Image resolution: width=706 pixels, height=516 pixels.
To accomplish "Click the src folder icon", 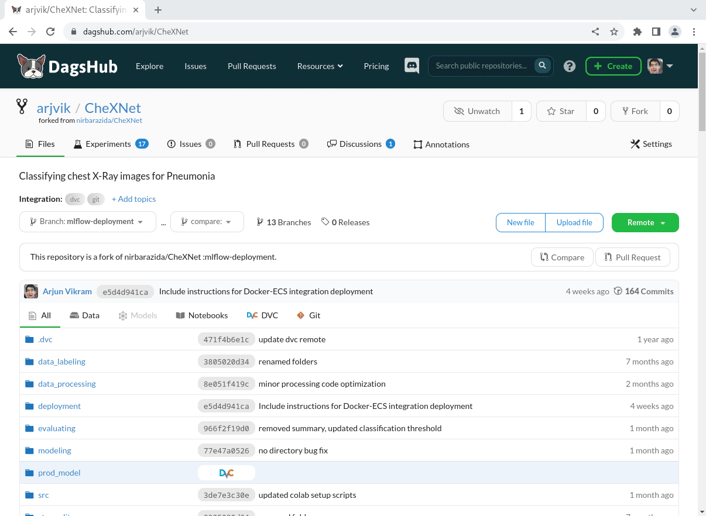I will point(29,495).
